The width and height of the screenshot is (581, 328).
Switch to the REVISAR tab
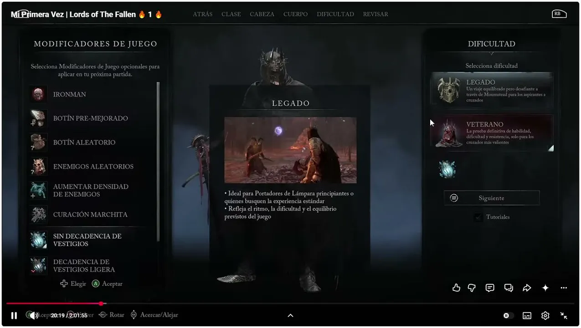tap(375, 14)
